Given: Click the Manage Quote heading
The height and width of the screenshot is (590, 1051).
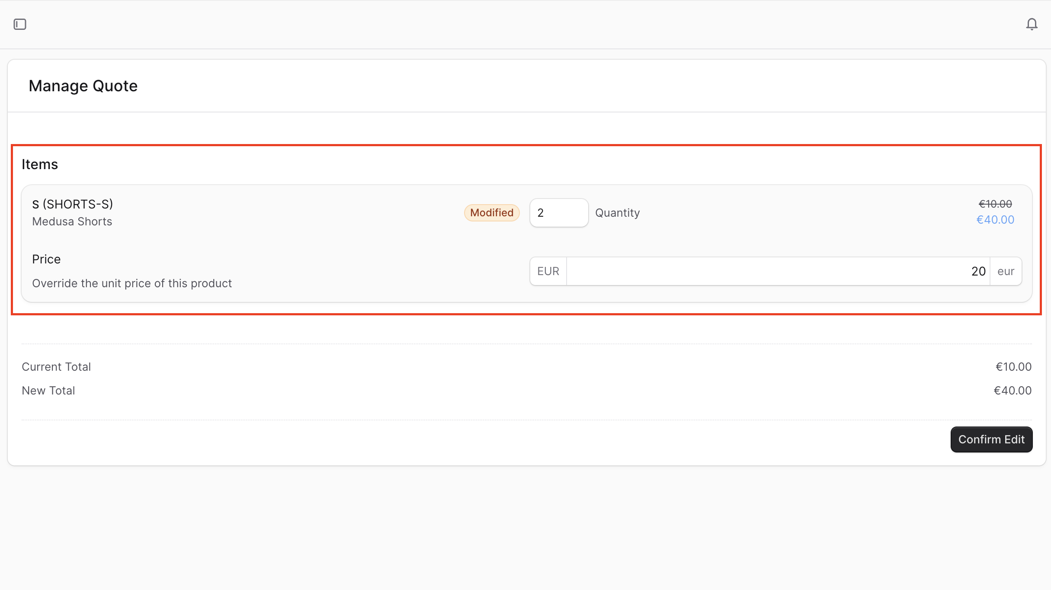Looking at the screenshot, I should point(83,86).
